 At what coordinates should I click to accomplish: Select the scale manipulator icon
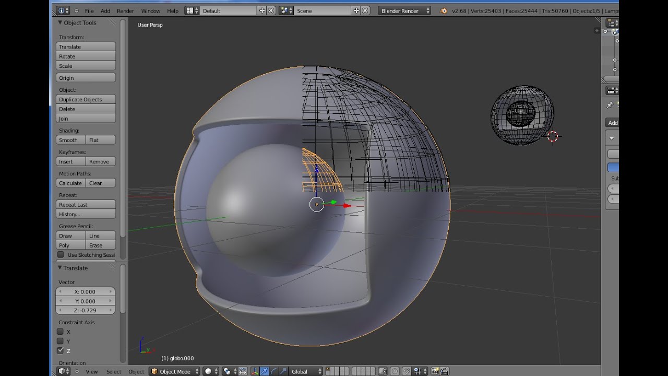[283, 371]
